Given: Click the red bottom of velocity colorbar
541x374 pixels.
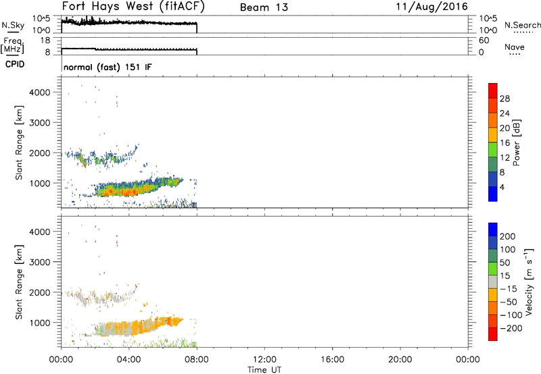Looking at the screenshot, I should tap(493, 334).
